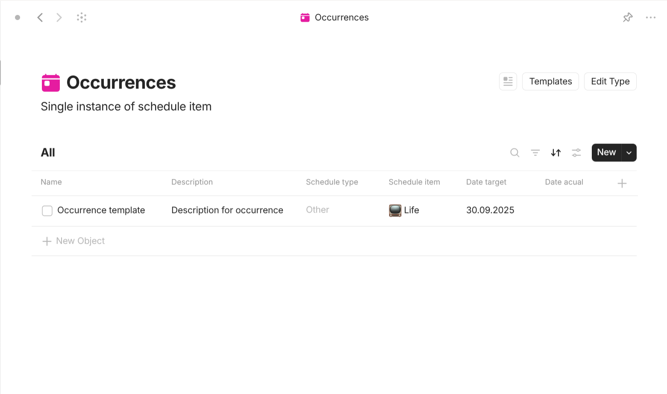Open the filter options icon
Screen dimensions: 667x394
tap(535, 152)
